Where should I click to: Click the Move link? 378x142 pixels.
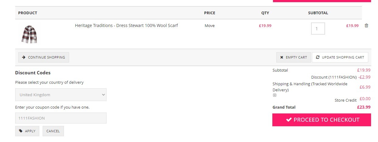pyautogui.click(x=210, y=26)
